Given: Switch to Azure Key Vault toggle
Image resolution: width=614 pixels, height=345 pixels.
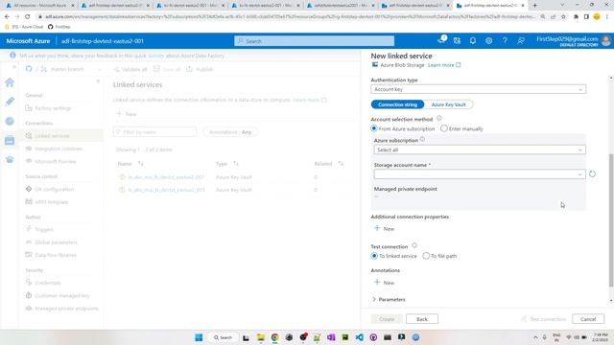Looking at the screenshot, I should pos(448,104).
